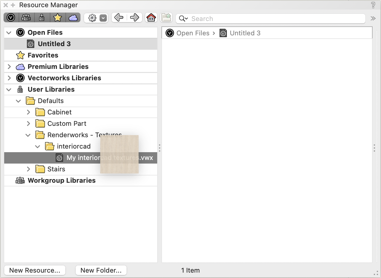The image size is (381, 278).
Task: Click the gear Action settings icon
Action: coord(92,18)
